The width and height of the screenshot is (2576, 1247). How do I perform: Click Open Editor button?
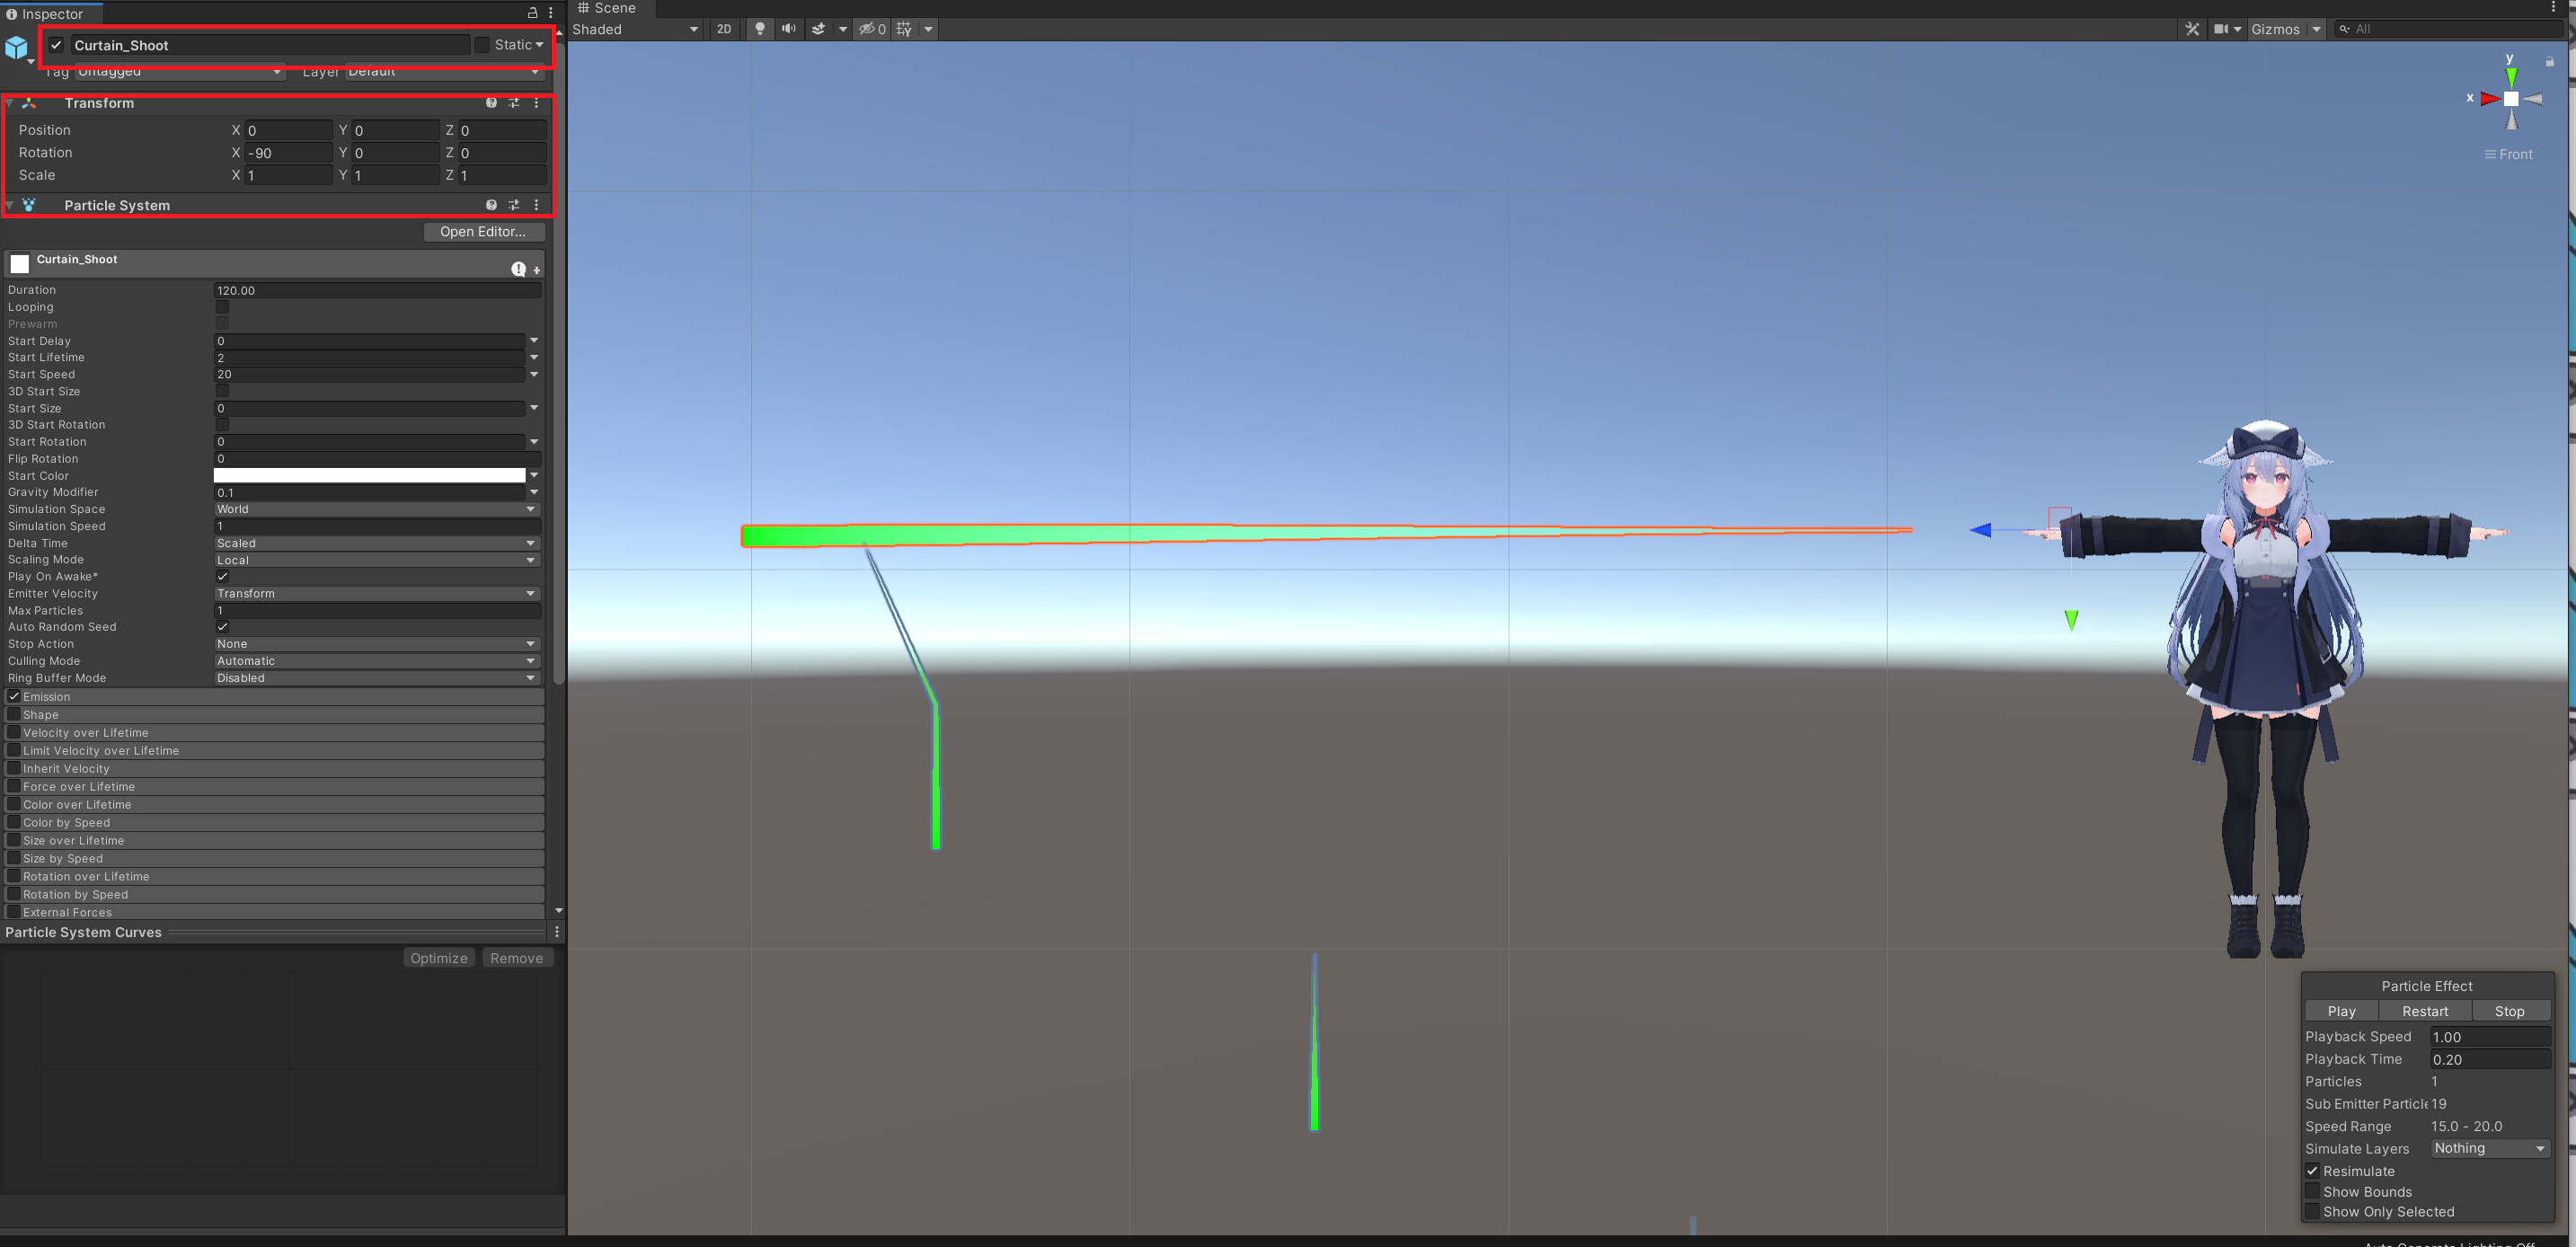point(483,231)
